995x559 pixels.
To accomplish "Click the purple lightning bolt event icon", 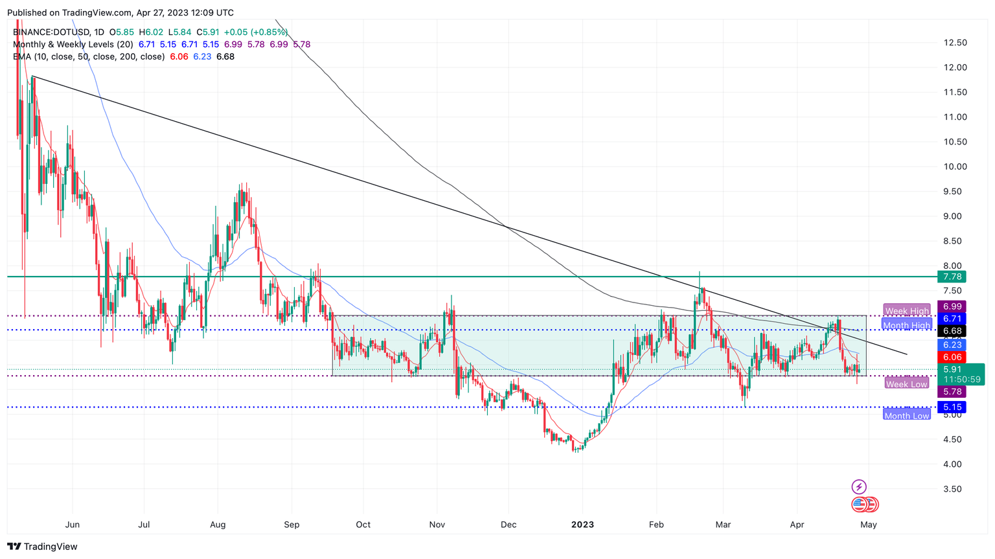I will tap(858, 485).
